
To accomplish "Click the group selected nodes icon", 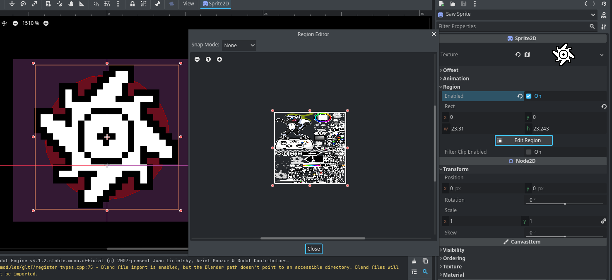I will coord(143,4).
